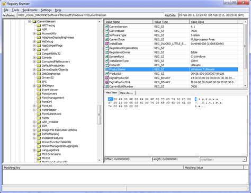Click the RegisteredOwner string value icon
Image resolution: width=251 pixels, height=193 pixels.
[107, 52]
